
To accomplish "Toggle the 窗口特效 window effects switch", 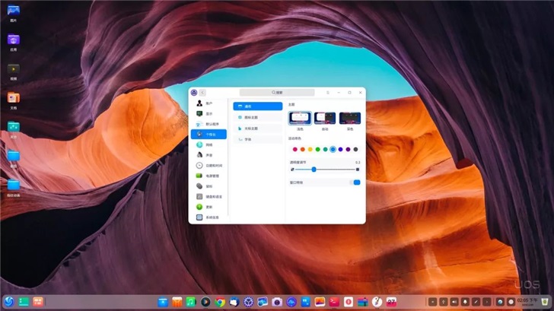I will tap(355, 182).
